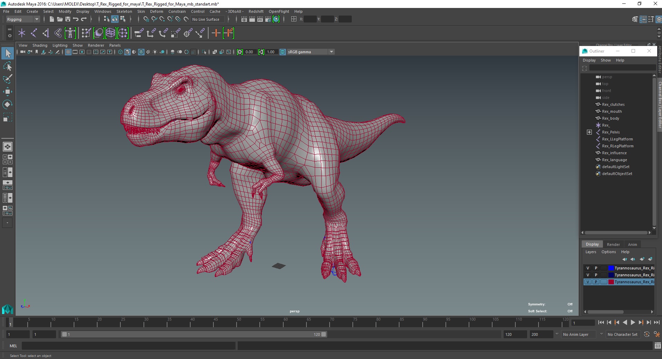Switch to the Anim layers tab
This screenshot has width=662, height=359.
click(632, 244)
